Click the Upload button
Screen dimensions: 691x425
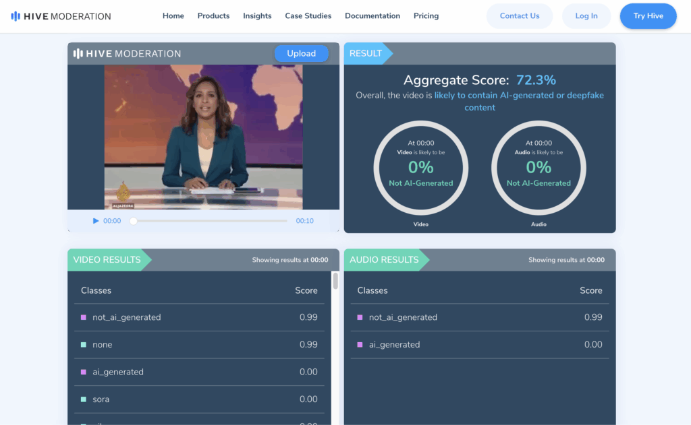(301, 54)
